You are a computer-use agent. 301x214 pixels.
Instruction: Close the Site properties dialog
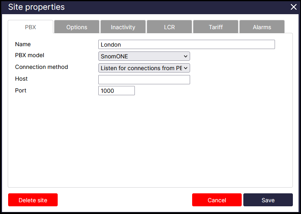(294, 7)
